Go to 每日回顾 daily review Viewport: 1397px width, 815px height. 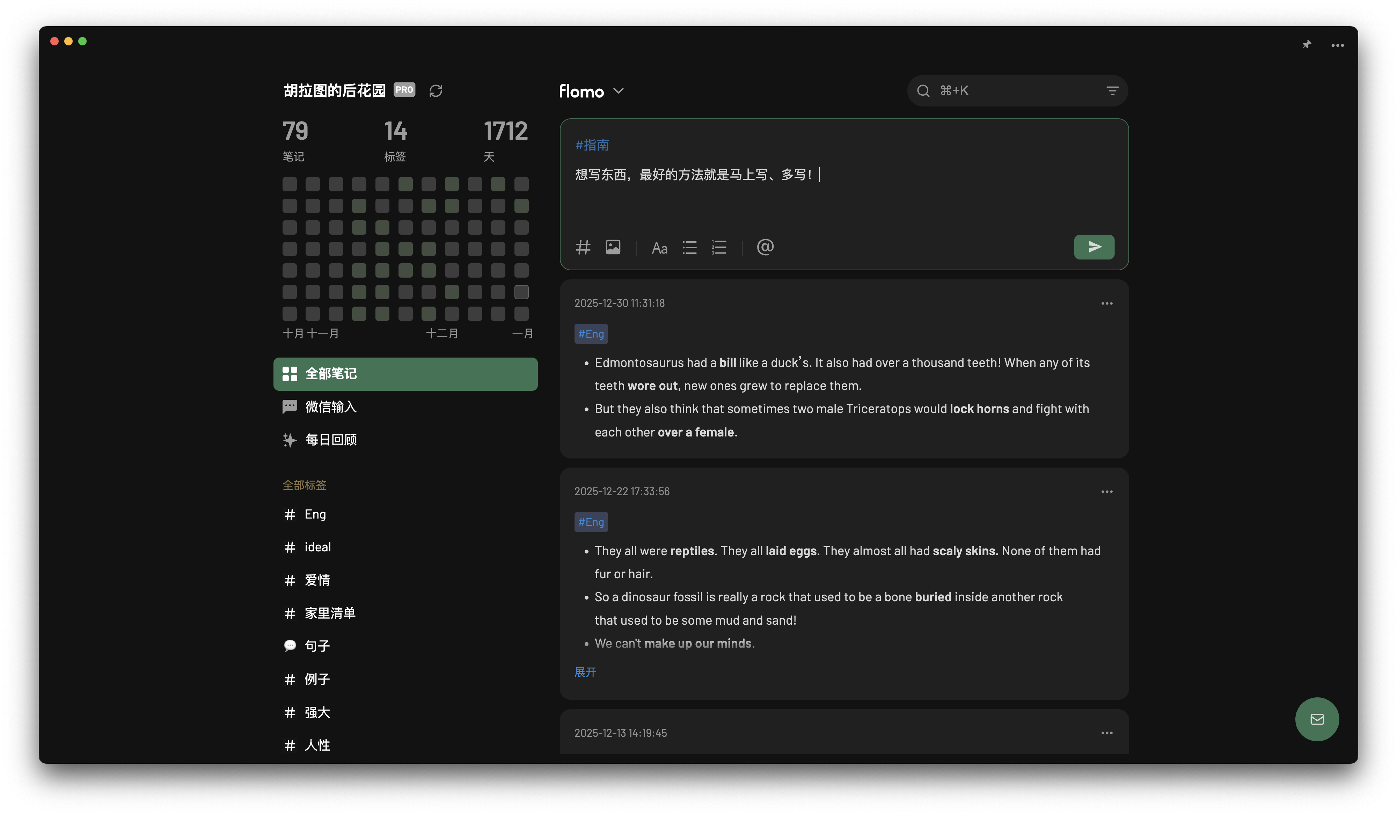pyautogui.click(x=330, y=440)
